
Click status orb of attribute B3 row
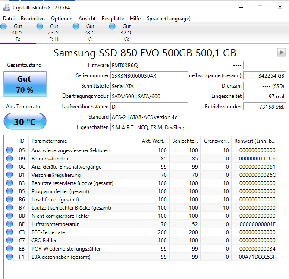[9, 183]
